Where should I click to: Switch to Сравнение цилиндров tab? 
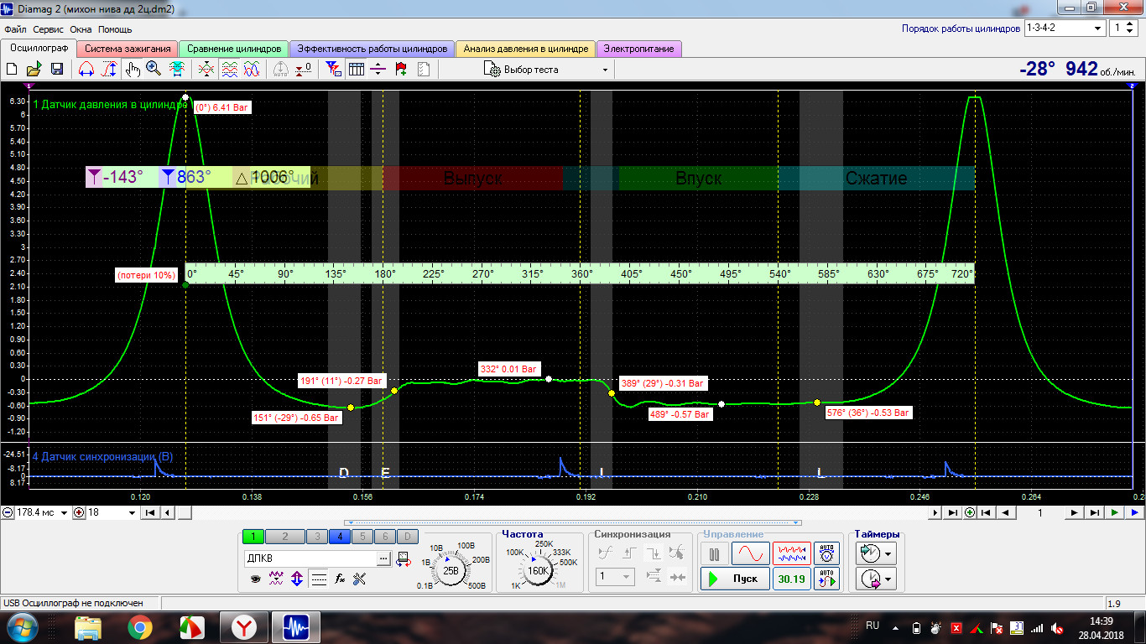[x=234, y=49]
